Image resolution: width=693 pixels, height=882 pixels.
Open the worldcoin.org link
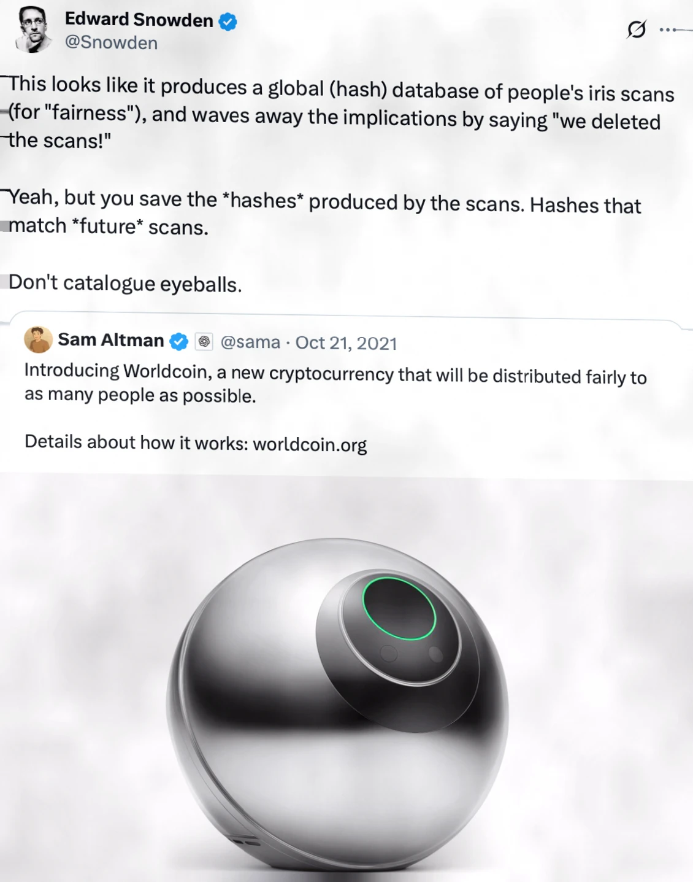310,444
